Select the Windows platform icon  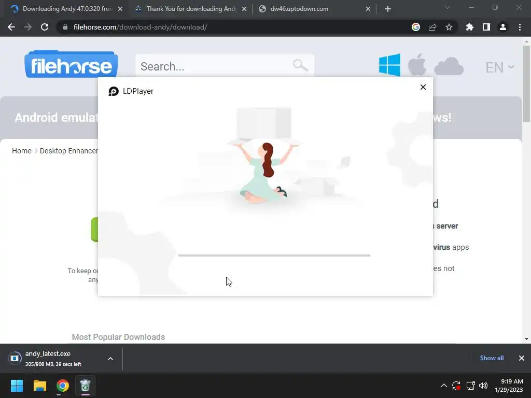point(389,65)
